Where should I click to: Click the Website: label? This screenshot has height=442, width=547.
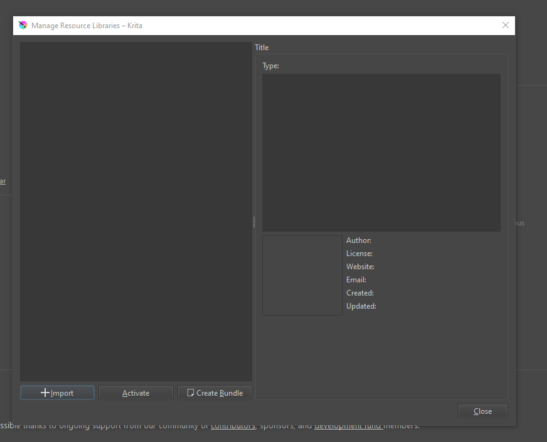pos(360,267)
